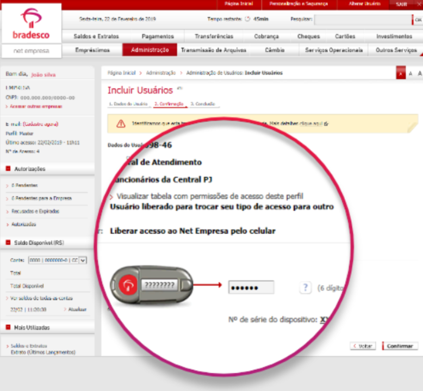Click Alterar Usuário in top bar
423x391 pixels.
tap(364, 4)
